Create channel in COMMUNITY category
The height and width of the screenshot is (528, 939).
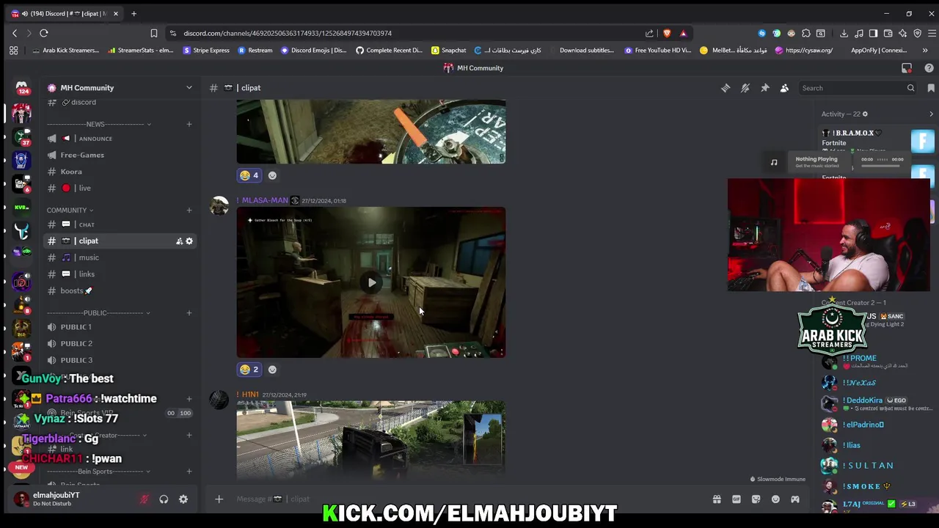189,210
